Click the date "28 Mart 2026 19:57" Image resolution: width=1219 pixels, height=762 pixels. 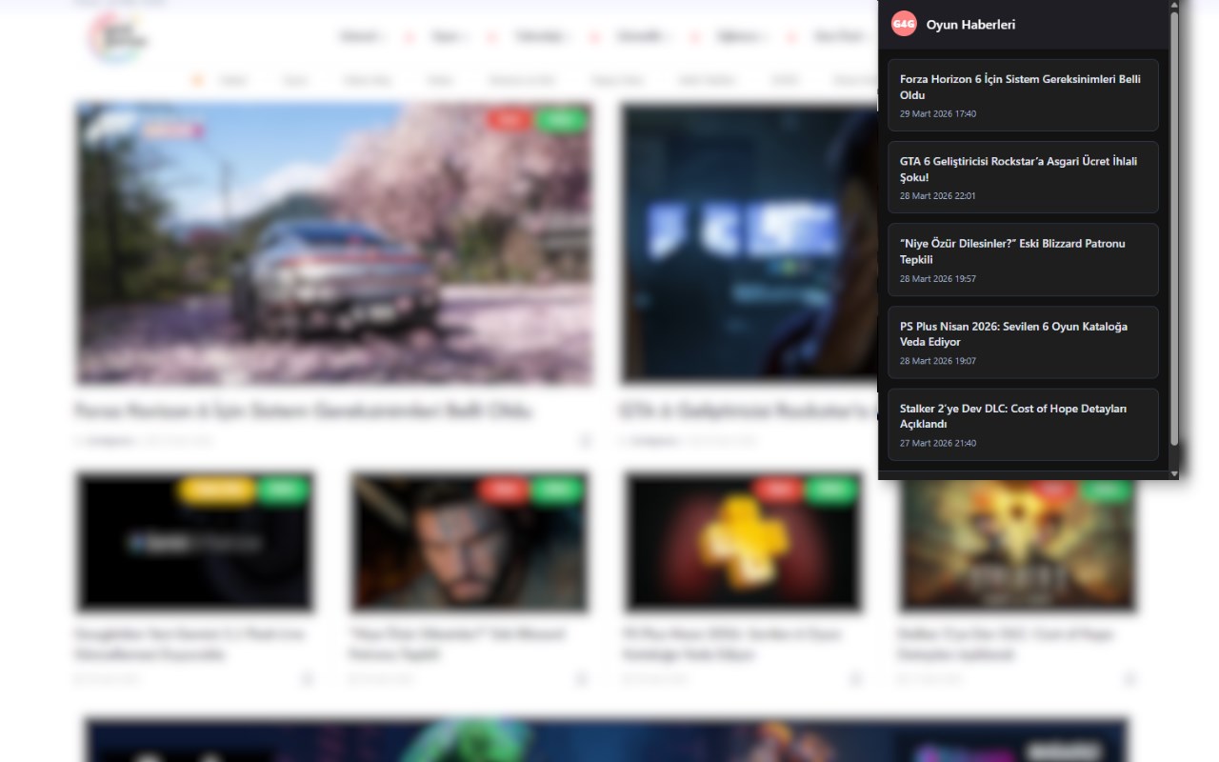(x=938, y=279)
